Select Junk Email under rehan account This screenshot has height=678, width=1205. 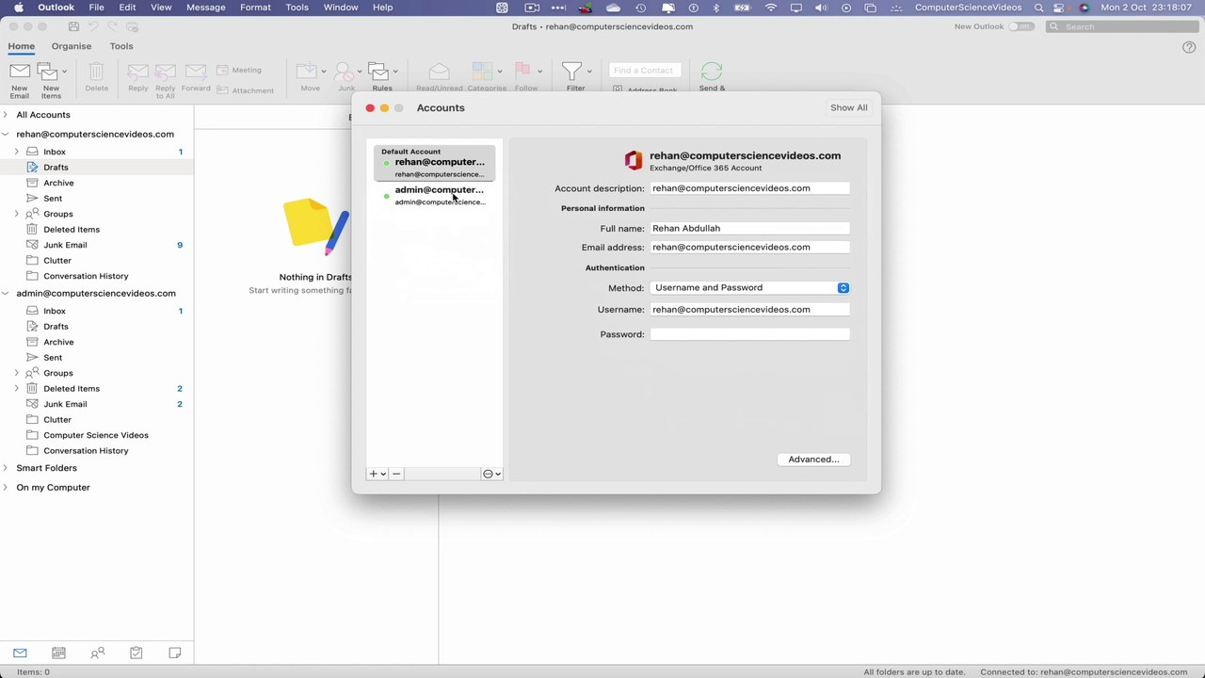pos(97,245)
